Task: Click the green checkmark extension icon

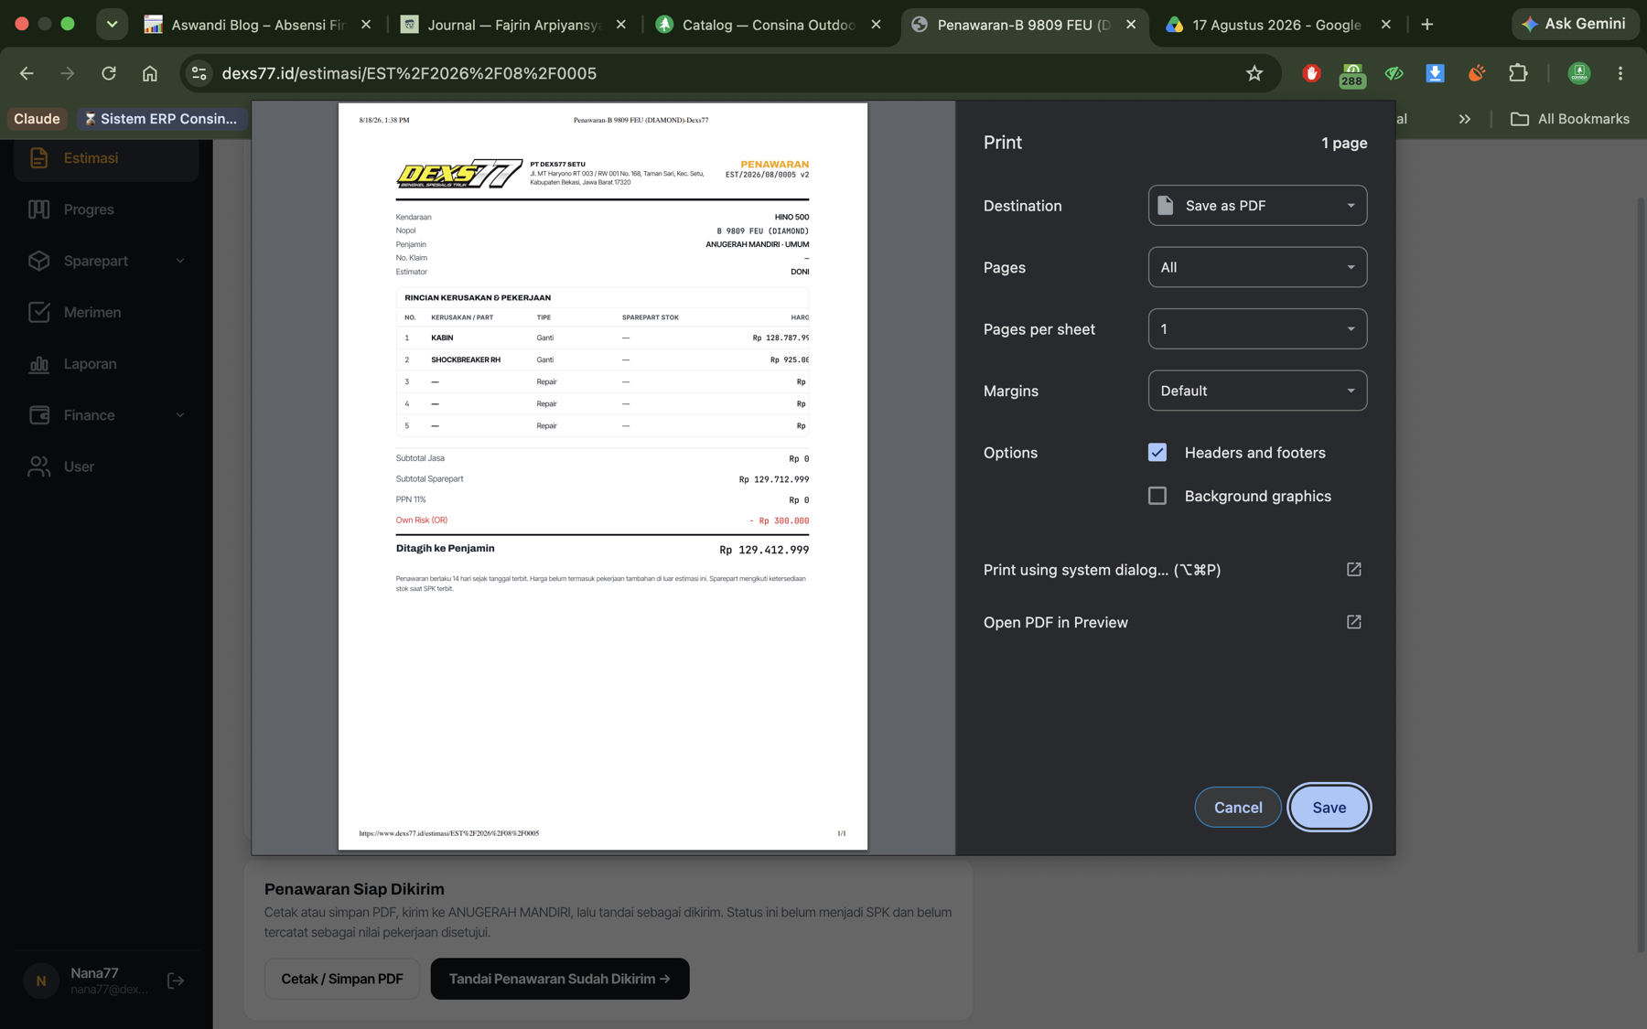Action: pyautogui.click(x=1394, y=73)
